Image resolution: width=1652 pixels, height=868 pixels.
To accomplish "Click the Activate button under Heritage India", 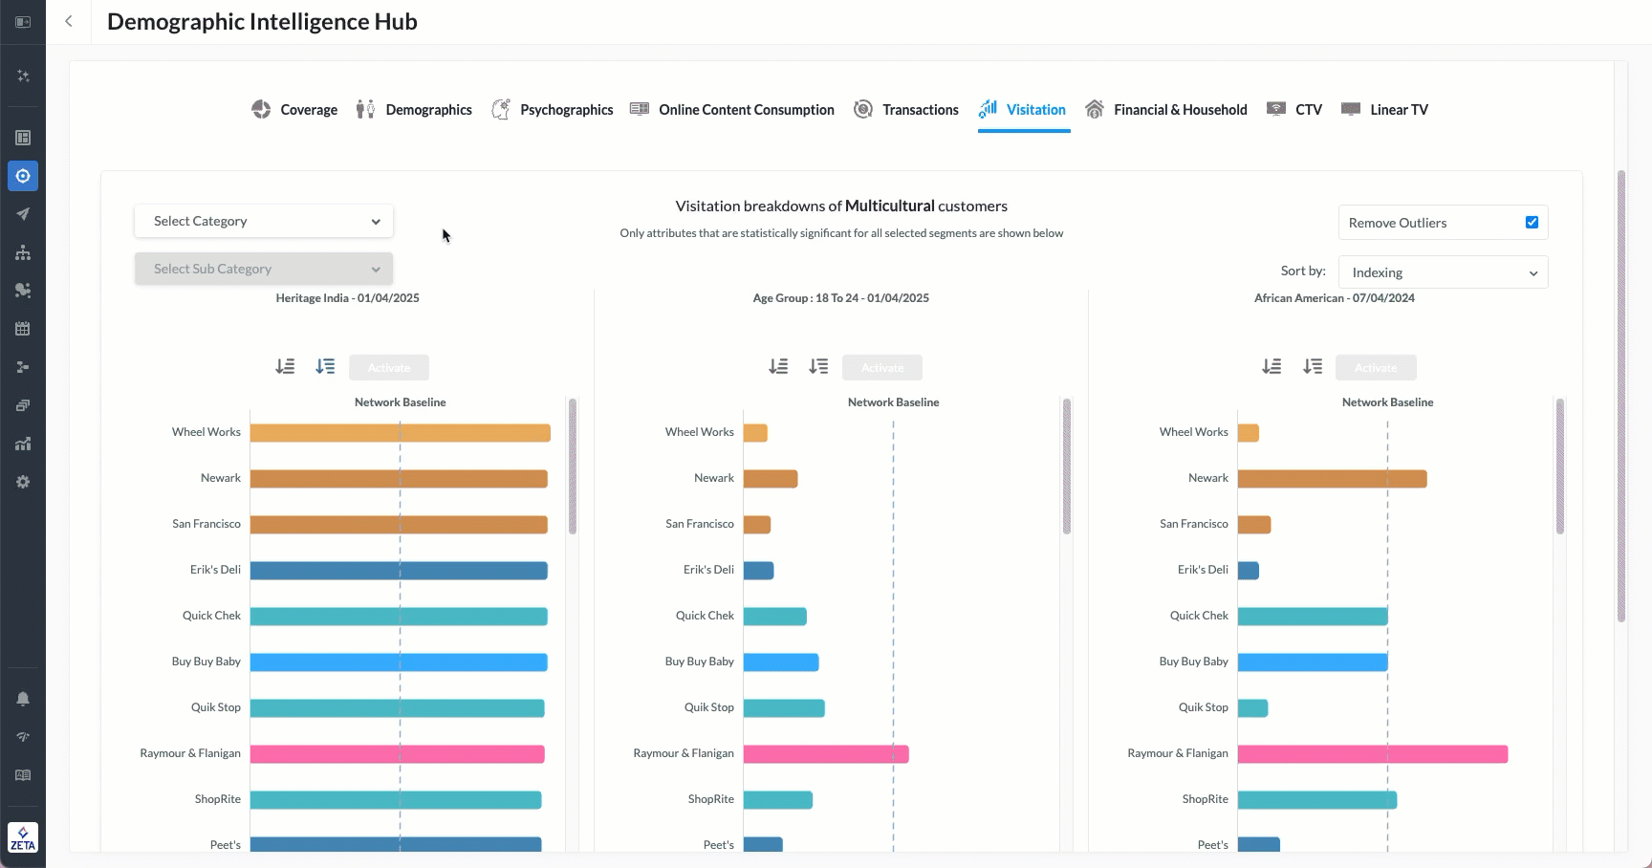I will (389, 368).
